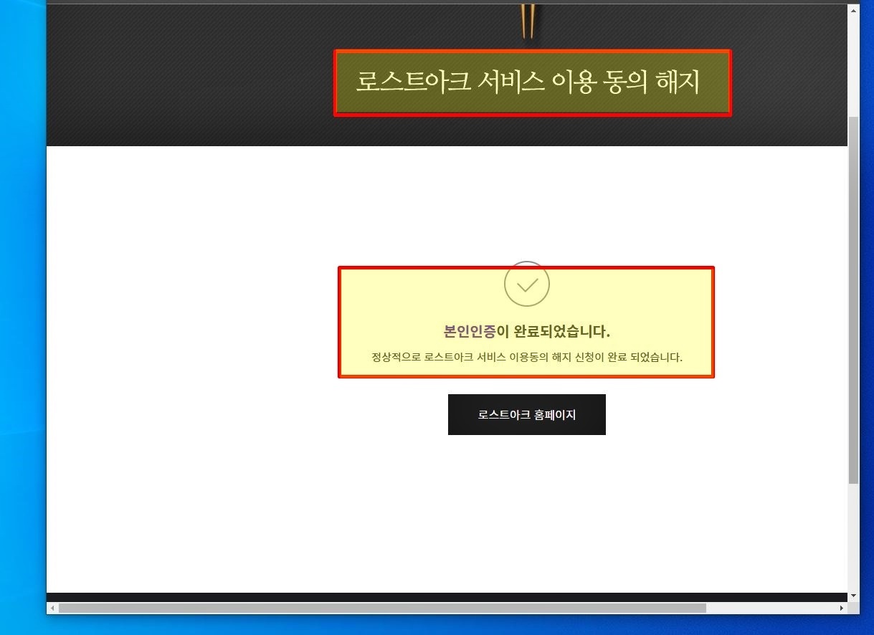The height and width of the screenshot is (635, 874).
Task: Click the scroll right arrow
Action: [x=842, y=608]
